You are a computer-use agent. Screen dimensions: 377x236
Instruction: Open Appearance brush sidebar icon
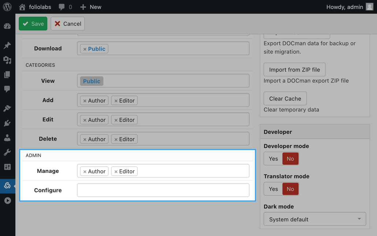(7, 108)
